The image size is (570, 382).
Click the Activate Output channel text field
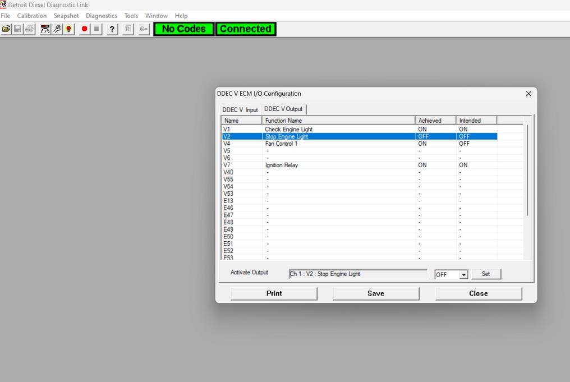(x=358, y=274)
